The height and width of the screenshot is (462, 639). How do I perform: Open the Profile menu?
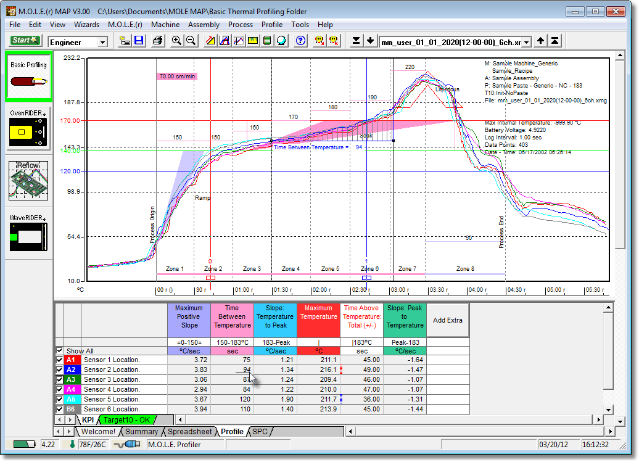point(272,25)
